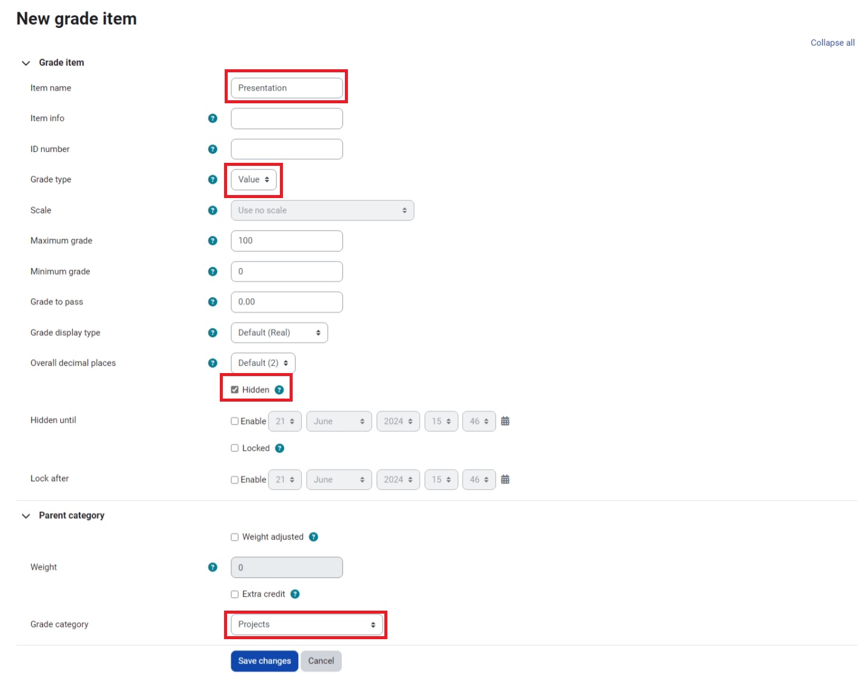Collapse the Grade item section
Image resolution: width=861 pixels, height=689 pixels.
pos(26,63)
